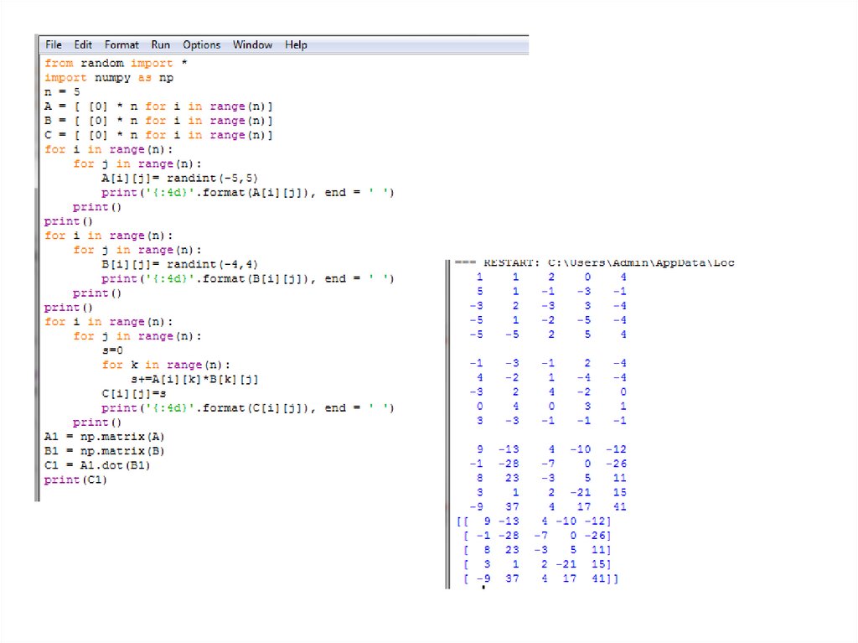This screenshot has width=858, height=643.
Task: Place cursor on 'from random import *' line
Action: [108, 64]
